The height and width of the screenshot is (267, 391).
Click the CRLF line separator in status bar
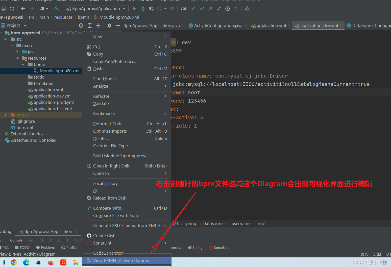click(x=377, y=254)
